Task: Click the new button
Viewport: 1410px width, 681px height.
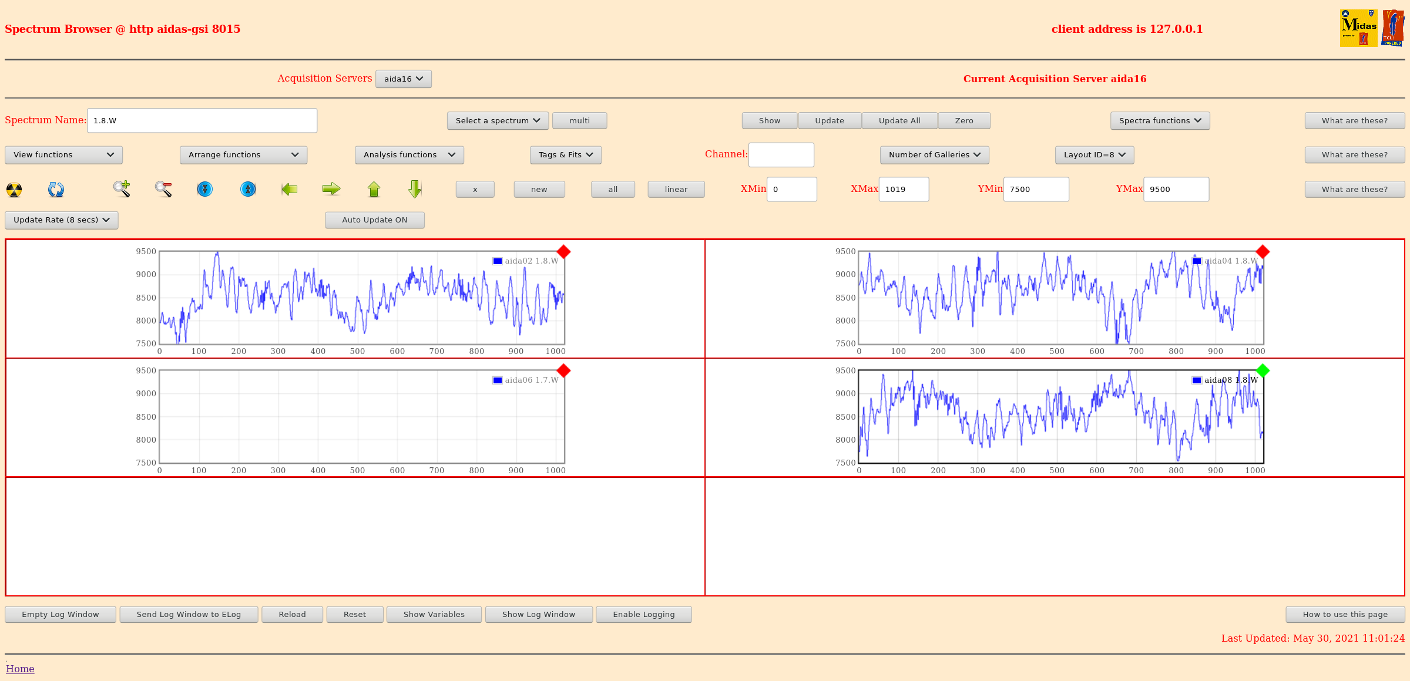Action: (539, 190)
